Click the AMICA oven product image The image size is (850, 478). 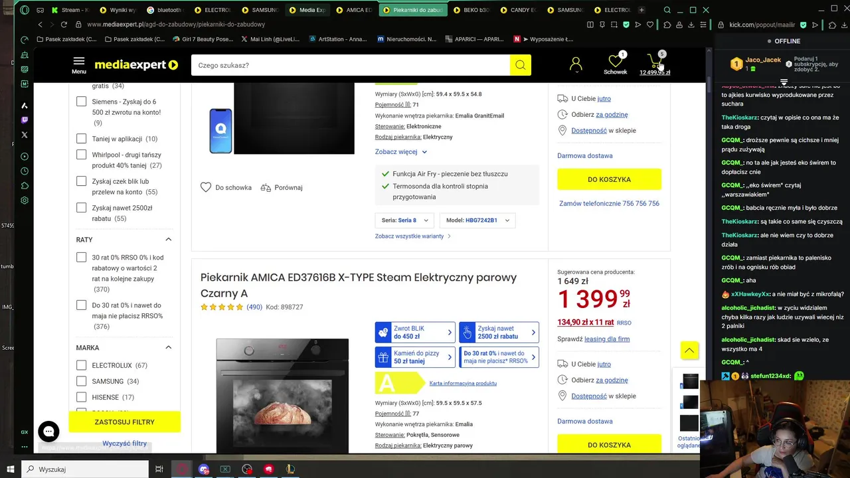(282, 395)
